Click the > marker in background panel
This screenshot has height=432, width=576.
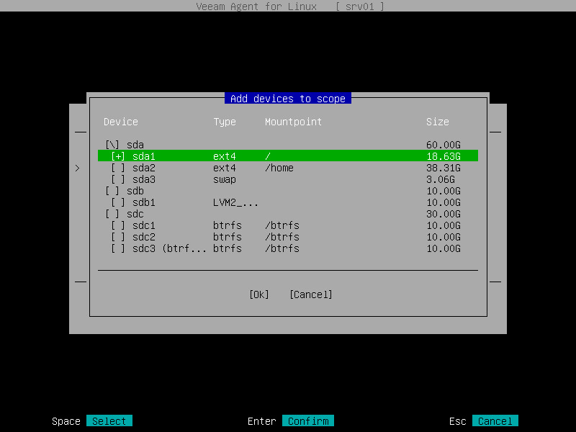click(77, 168)
